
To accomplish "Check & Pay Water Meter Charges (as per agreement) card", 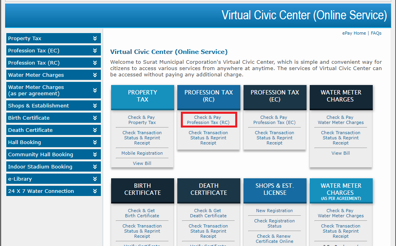I will coord(341,213).
